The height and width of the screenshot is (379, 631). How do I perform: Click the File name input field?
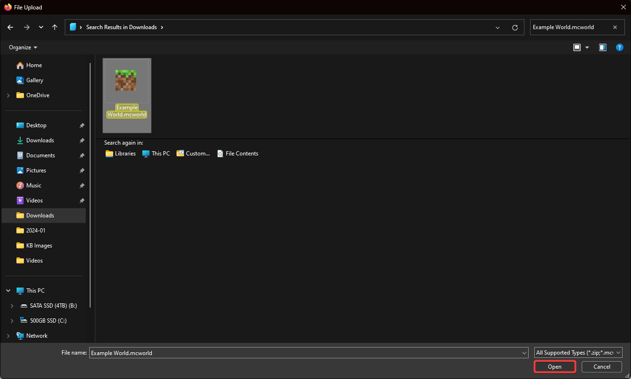coord(305,353)
